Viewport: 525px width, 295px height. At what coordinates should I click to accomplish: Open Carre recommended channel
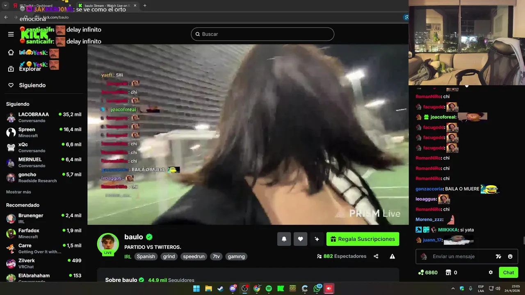click(x=43, y=248)
